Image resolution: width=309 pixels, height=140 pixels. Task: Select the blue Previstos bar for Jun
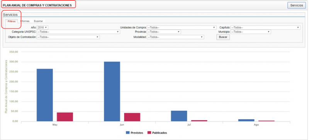pos(112,92)
